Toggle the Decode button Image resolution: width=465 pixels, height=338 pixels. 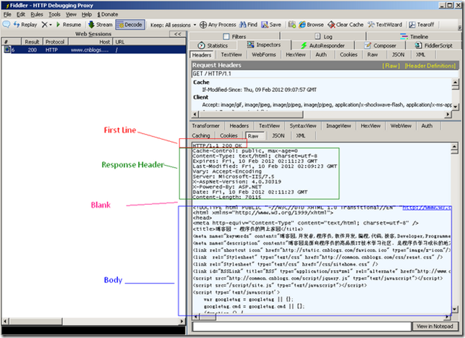point(130,25)
